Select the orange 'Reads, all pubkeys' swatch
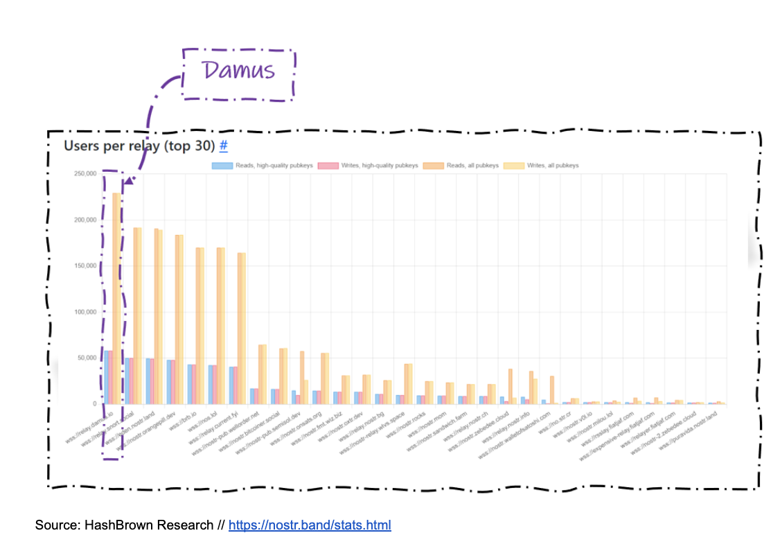 pos(434,166)
